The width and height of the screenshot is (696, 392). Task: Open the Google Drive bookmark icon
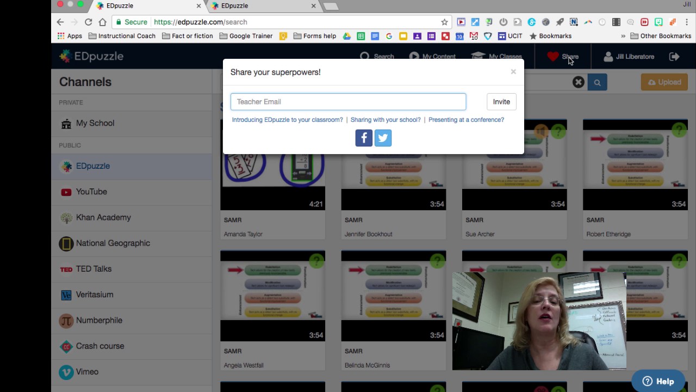point(346,36)
